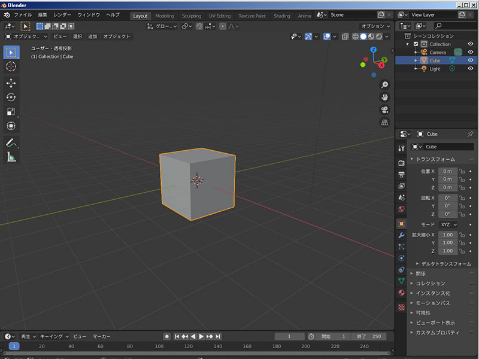
Task: Select the Annotate pencil tool
Action: coord(11,143)
